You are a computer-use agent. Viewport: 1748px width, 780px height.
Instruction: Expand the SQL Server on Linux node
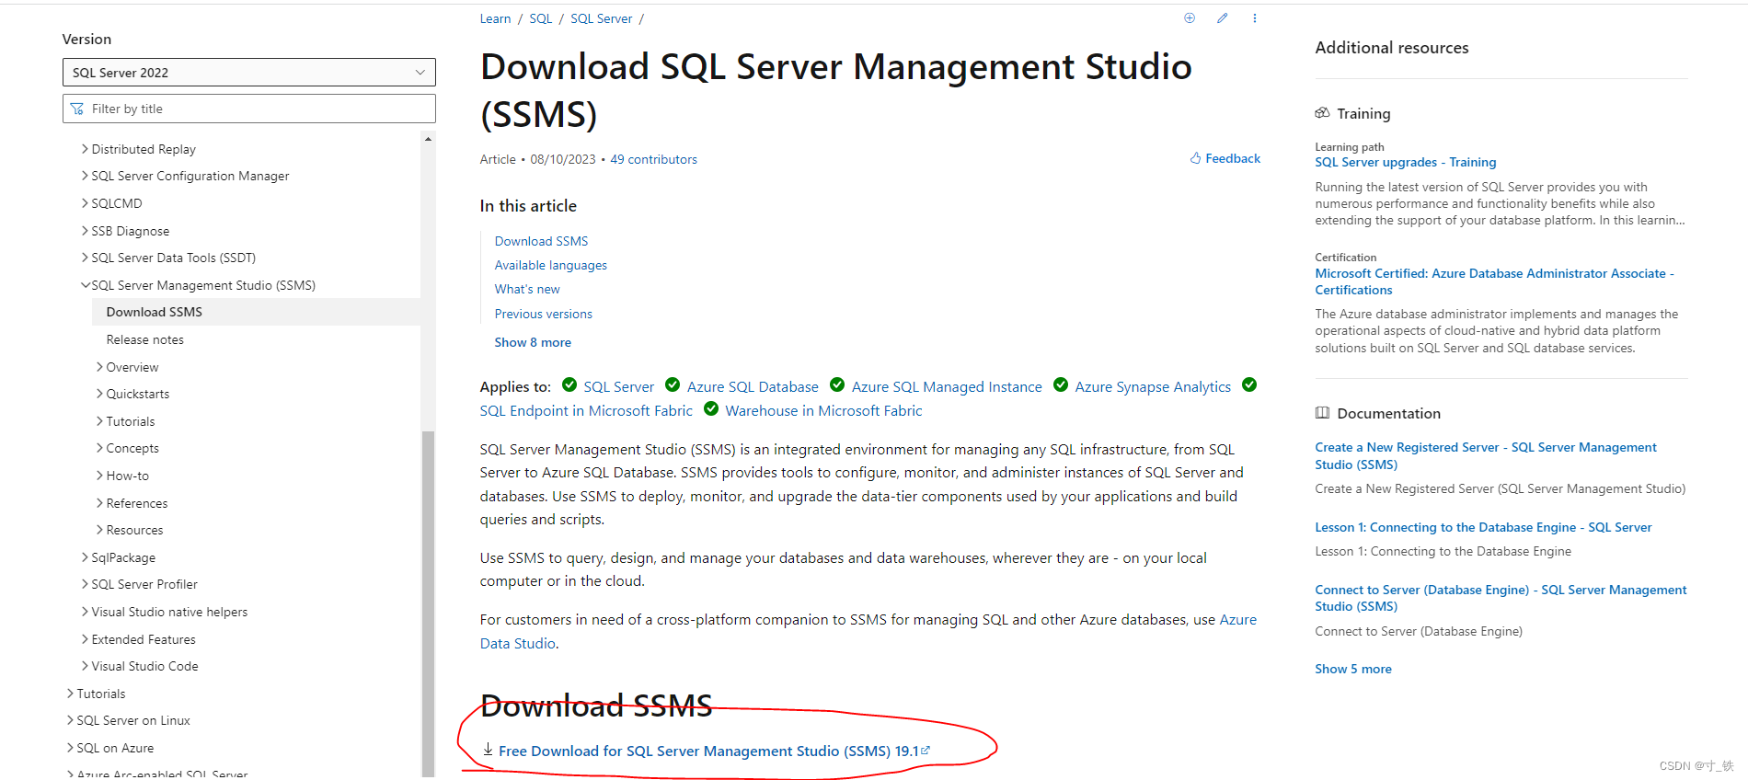click(70, 720)
